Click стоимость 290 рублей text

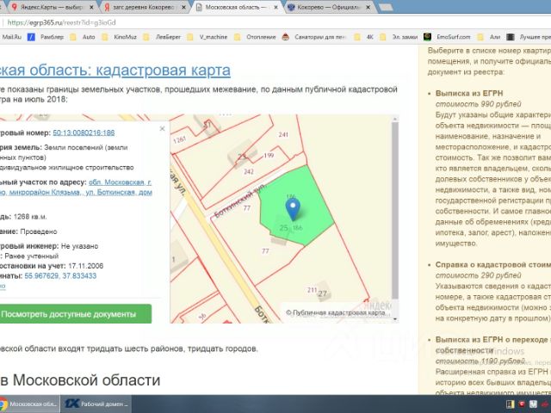(x=478, y=275)
